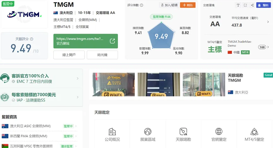The width and height of the screenshot is (273, 148).
Task: Click the 離岸監管 tag on VFSC row
Action: pos(67,146)
